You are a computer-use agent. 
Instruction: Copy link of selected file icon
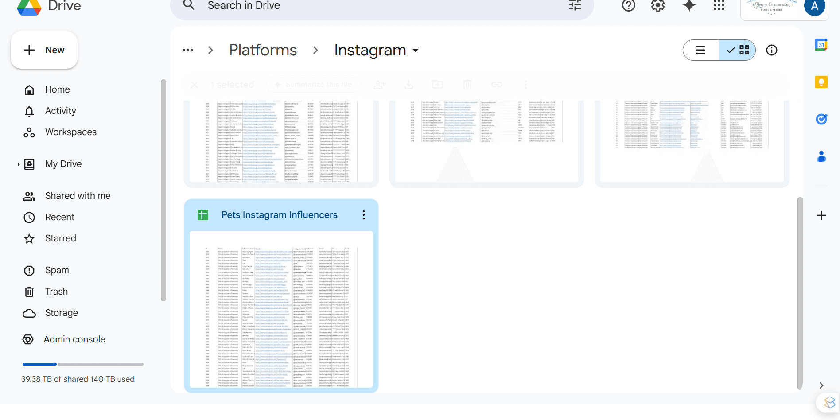point(497,84)
